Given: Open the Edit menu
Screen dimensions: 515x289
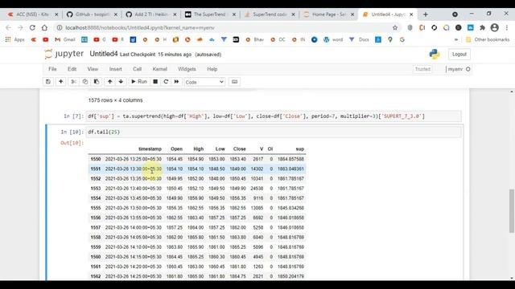Looking at the screenshot, I should coord(72,69).
